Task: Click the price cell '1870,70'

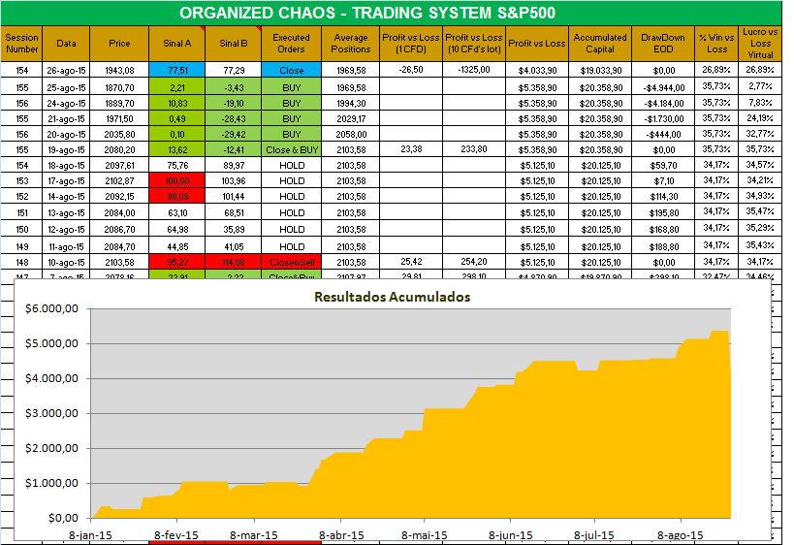Action: (119, 87)
